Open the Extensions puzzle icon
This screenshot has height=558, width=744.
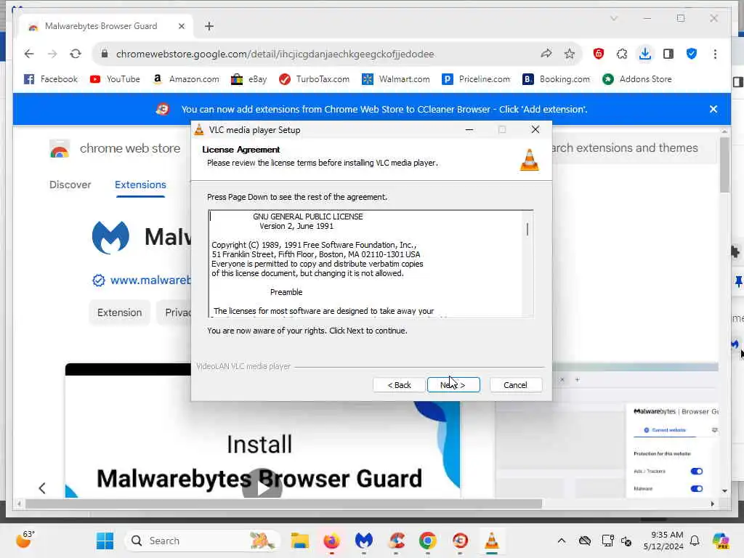coord(622,54)
